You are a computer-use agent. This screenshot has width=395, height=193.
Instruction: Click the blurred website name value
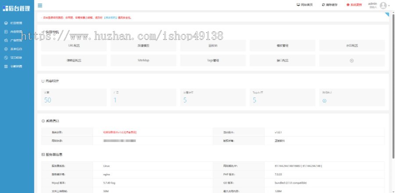point(120,141)
